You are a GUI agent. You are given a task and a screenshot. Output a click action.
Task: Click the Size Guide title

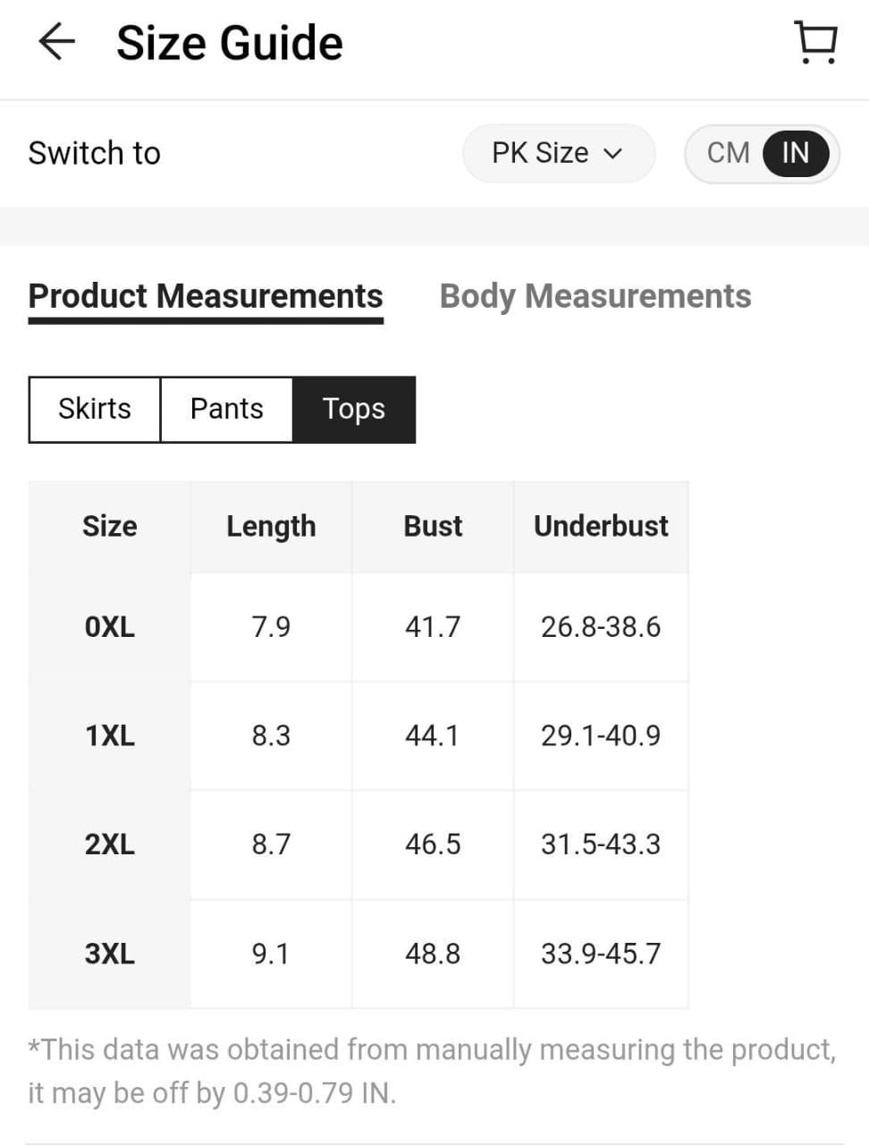(230, 43)
